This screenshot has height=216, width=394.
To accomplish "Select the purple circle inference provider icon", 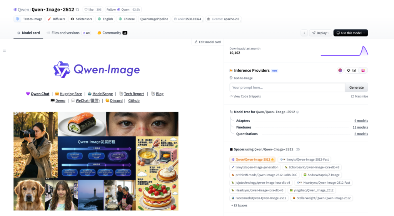I will [x=340, y=70].
